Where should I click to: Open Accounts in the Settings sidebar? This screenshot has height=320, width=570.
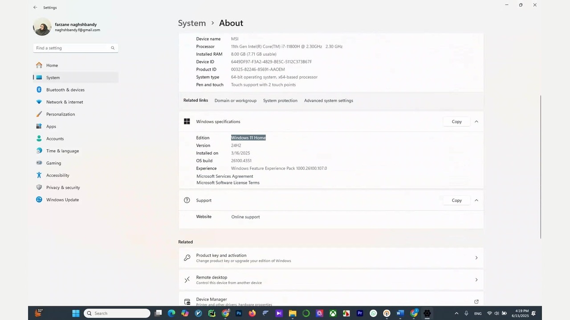tap(76, 139)
